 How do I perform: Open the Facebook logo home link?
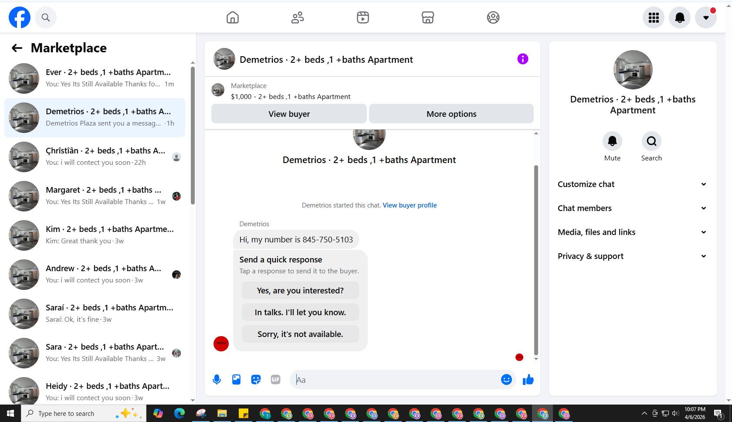coord(20,17)
